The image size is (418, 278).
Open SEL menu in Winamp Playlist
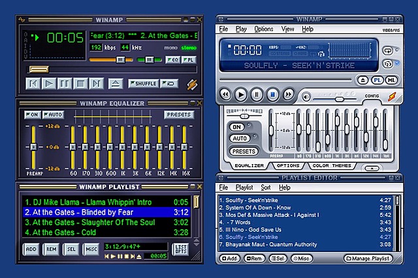pyautogui.click(x=71, y=249)
